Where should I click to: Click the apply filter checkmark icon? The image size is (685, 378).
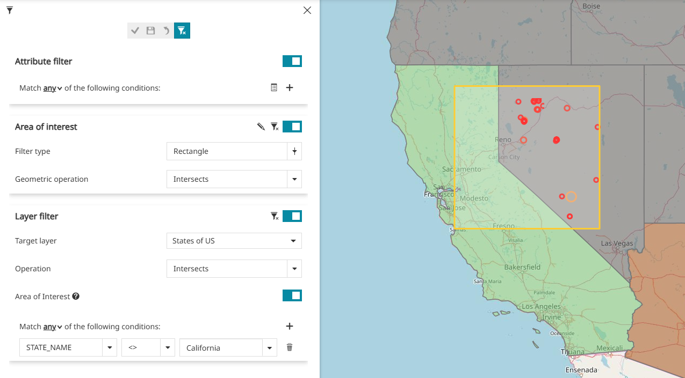[135, 31]
